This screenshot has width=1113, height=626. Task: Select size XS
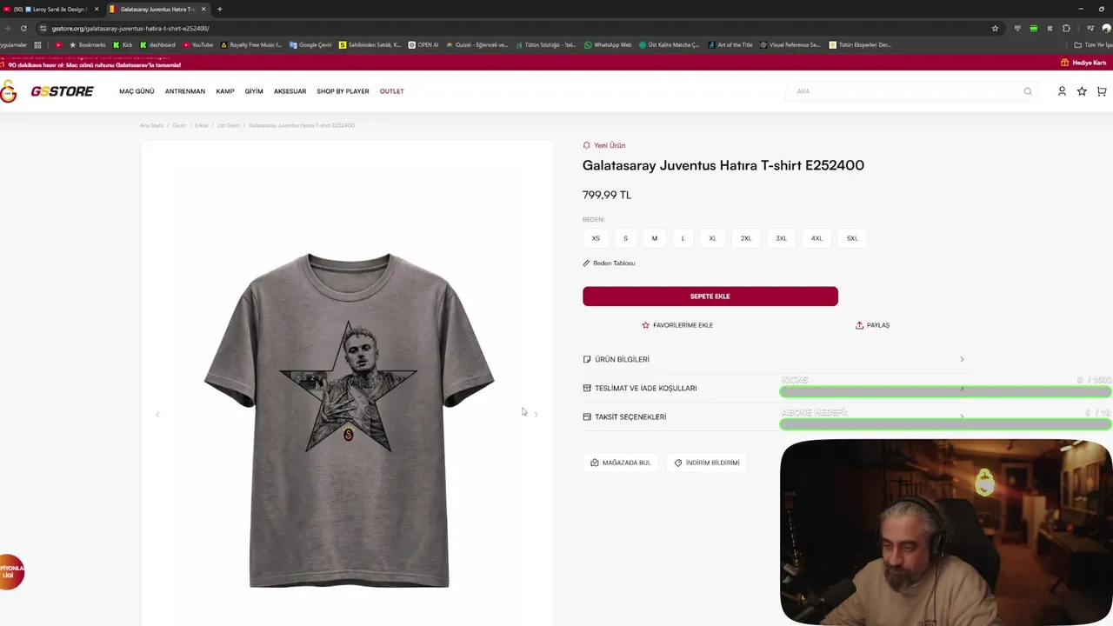tap(596, 238)
